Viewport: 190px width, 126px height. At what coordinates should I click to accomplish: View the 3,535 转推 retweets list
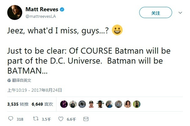(18, 104)
